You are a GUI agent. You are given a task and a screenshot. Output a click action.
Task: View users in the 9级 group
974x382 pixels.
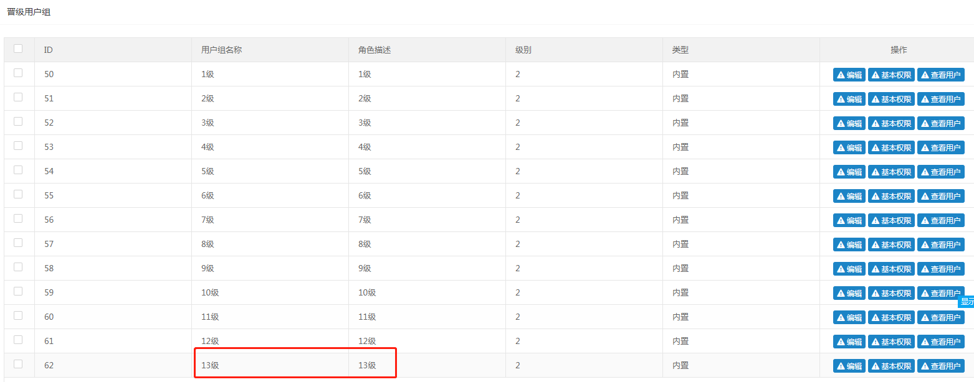940,269
